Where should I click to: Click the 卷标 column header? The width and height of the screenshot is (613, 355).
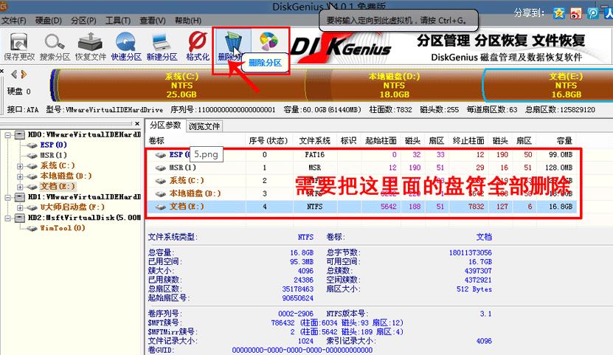click(x=157, y=141)
